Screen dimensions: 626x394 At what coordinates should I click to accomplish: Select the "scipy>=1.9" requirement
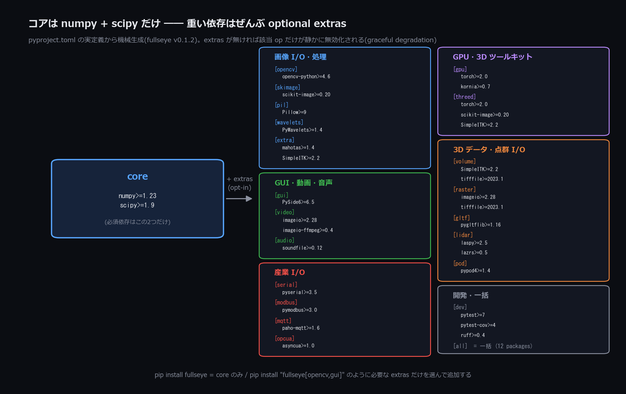(137, 205)
